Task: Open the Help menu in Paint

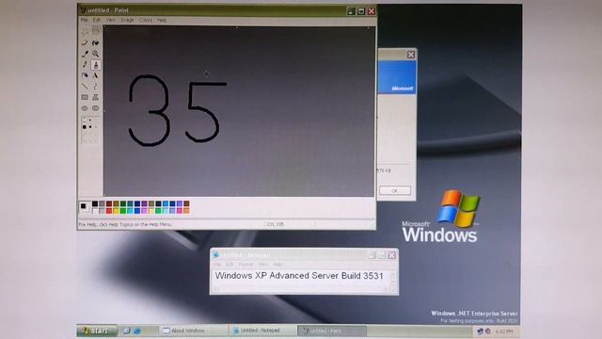Action: click(162, 20)
